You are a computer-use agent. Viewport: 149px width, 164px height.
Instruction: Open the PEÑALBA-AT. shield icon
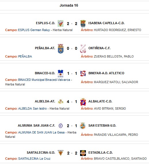pyautogui.click(x=61, y=49)
